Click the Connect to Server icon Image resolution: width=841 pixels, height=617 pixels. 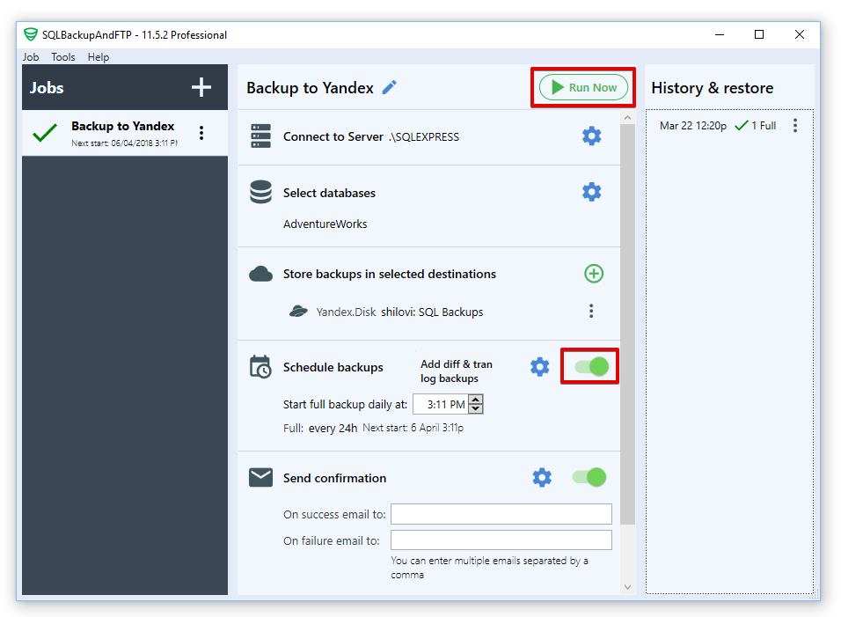click(x=260, y=136)
